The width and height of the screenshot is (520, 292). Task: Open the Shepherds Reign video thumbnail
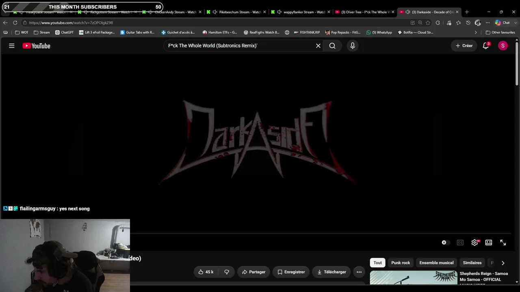[414, 277]
